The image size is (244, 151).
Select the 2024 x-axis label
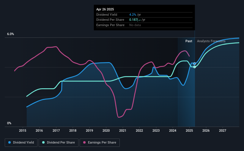pos(173,130)
